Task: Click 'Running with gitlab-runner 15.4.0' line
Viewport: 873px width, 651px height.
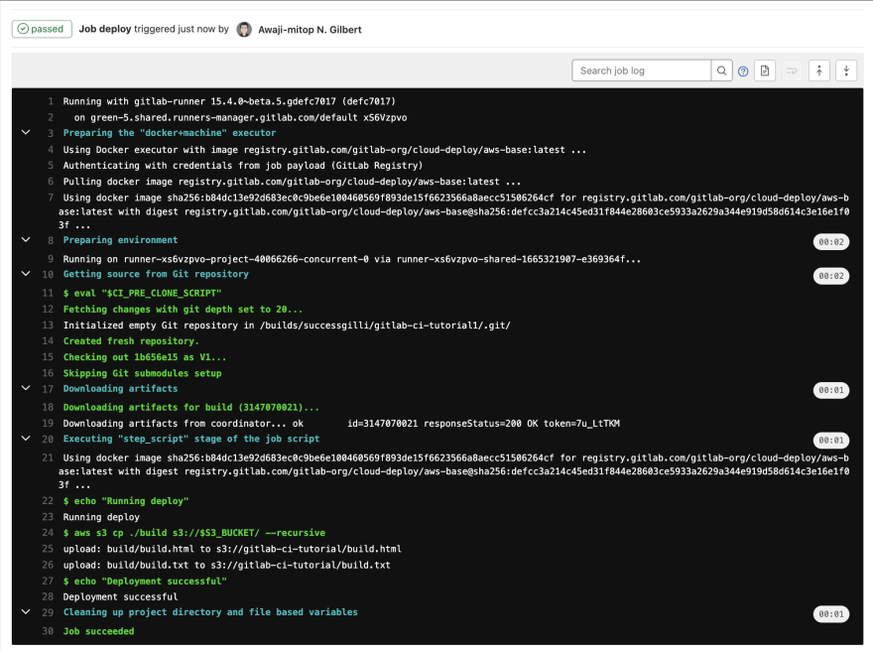Action: pyautogui.click(x=229, y=101)
